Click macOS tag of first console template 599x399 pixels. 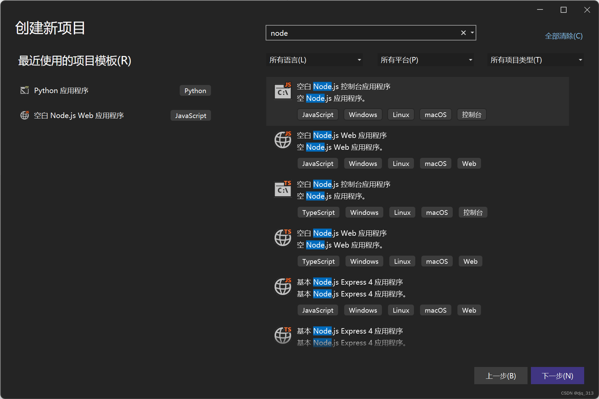pyautogui.click(x=436, y=114)
